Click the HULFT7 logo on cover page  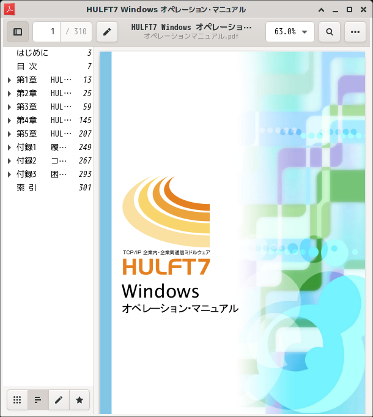pos(166,267)
